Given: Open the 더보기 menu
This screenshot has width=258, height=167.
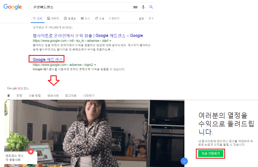Looking at the screenshot, I should pyautogui.click(x=114, y=18).
